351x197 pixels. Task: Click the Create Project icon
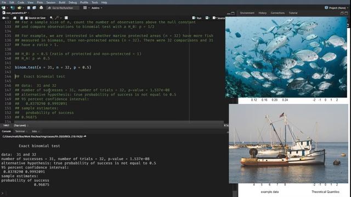click(x=13, y=8)
